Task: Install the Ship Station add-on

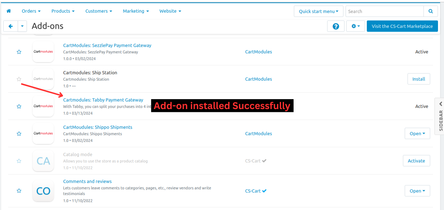Action: point(419,79)
